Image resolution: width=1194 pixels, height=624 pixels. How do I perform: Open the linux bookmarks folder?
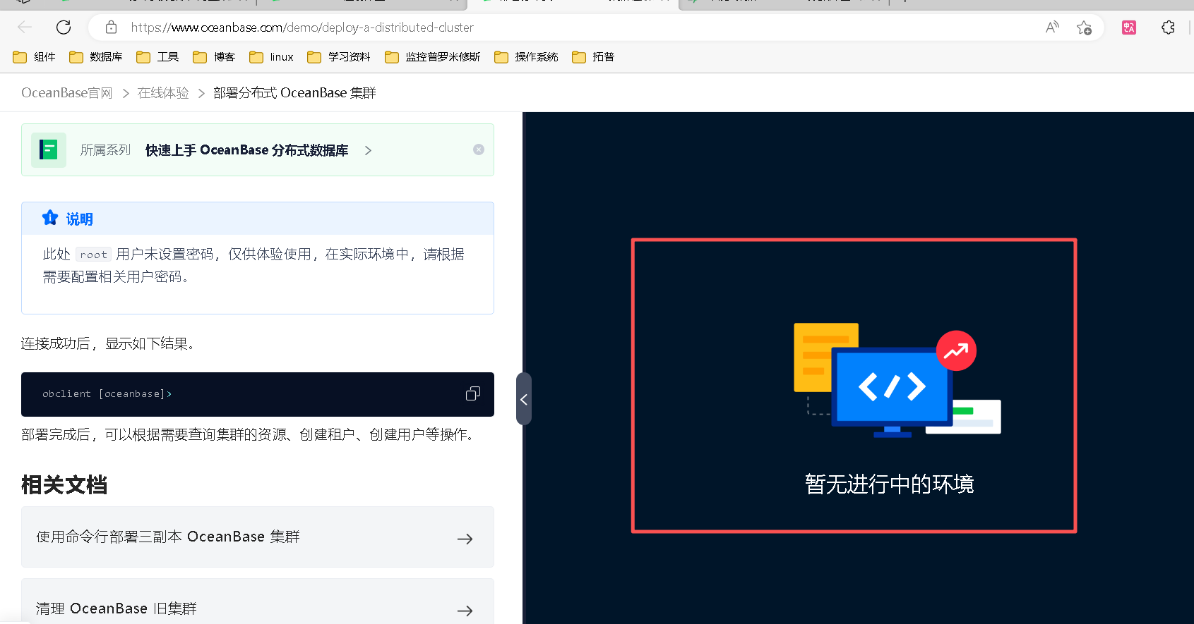[271, 57]
